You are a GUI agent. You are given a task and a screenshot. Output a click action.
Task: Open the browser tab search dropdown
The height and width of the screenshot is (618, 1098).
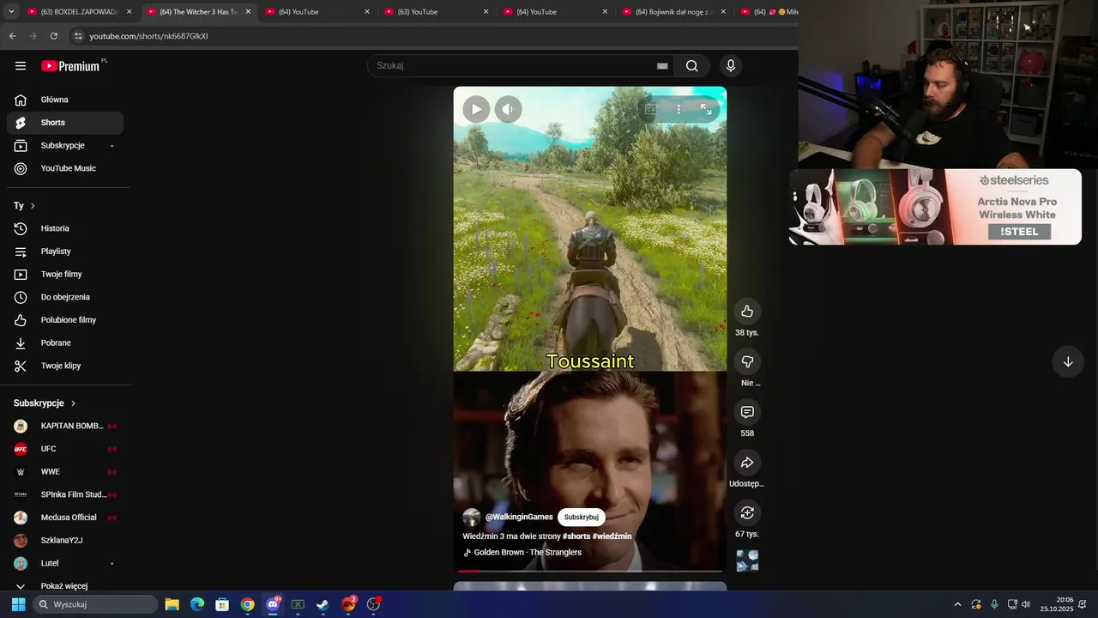tap(11, 12)
